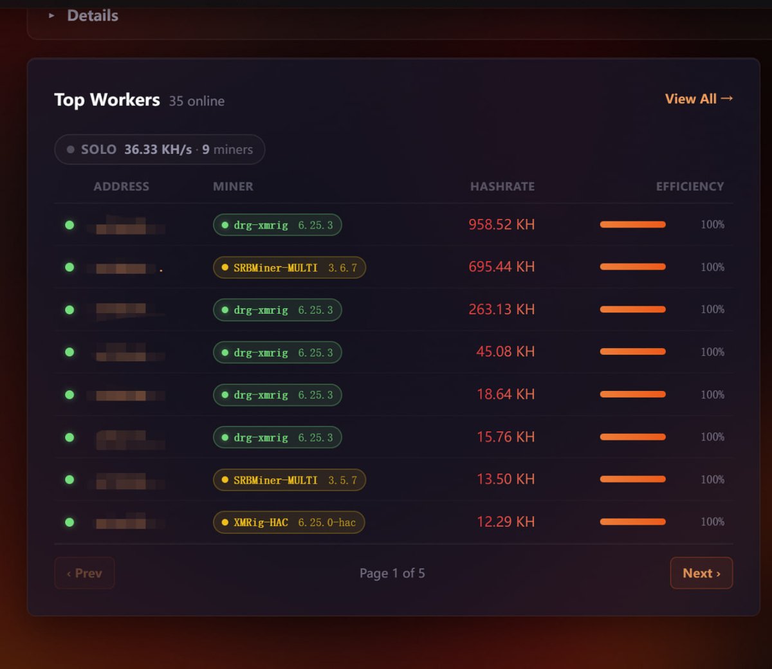Click the HASHRATE column header

[502, 187]
